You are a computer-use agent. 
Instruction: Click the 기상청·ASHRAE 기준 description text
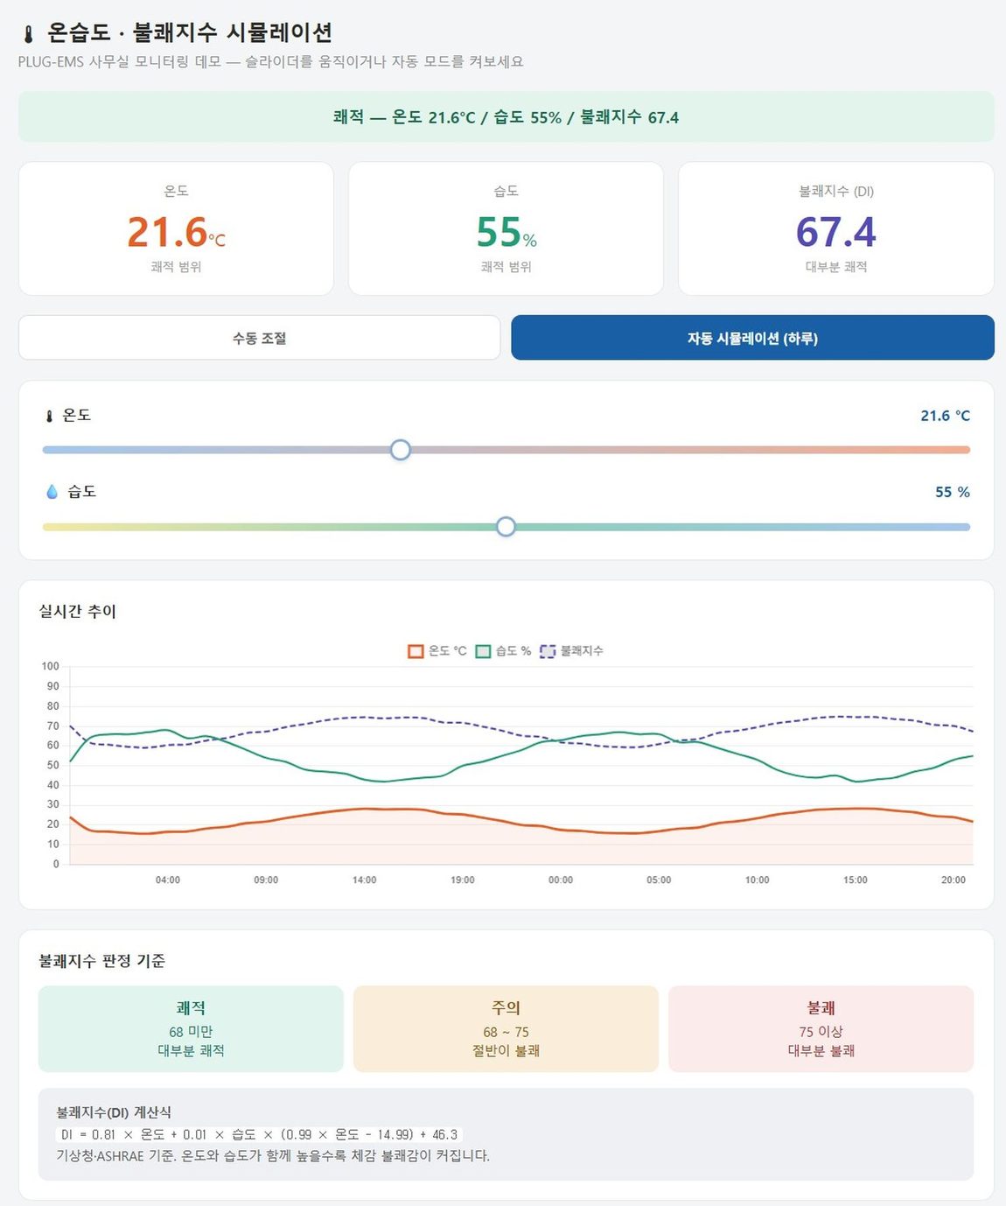(x=273, y=1155)
